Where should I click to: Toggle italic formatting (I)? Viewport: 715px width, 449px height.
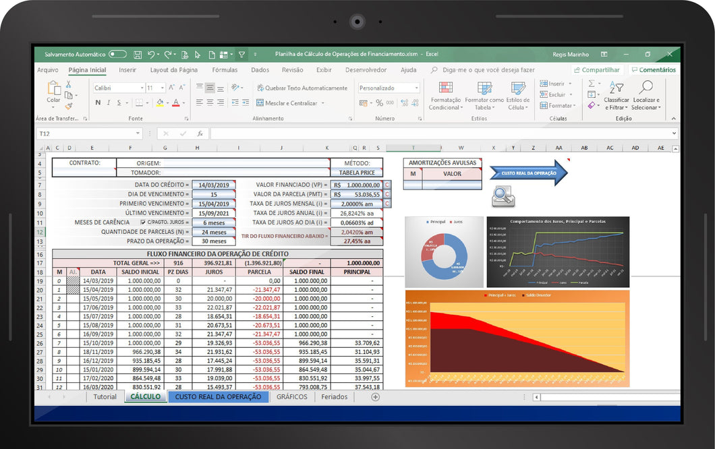tap(108, 102)
